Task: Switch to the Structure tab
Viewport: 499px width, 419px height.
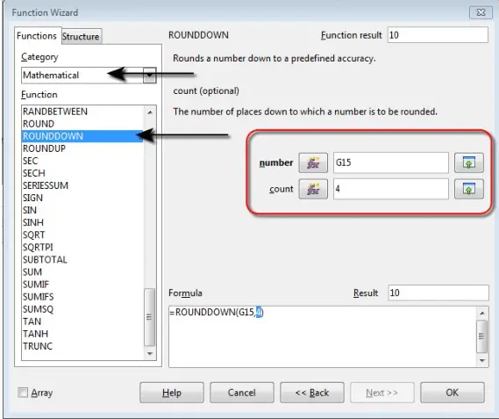Action: click(81, 36)
